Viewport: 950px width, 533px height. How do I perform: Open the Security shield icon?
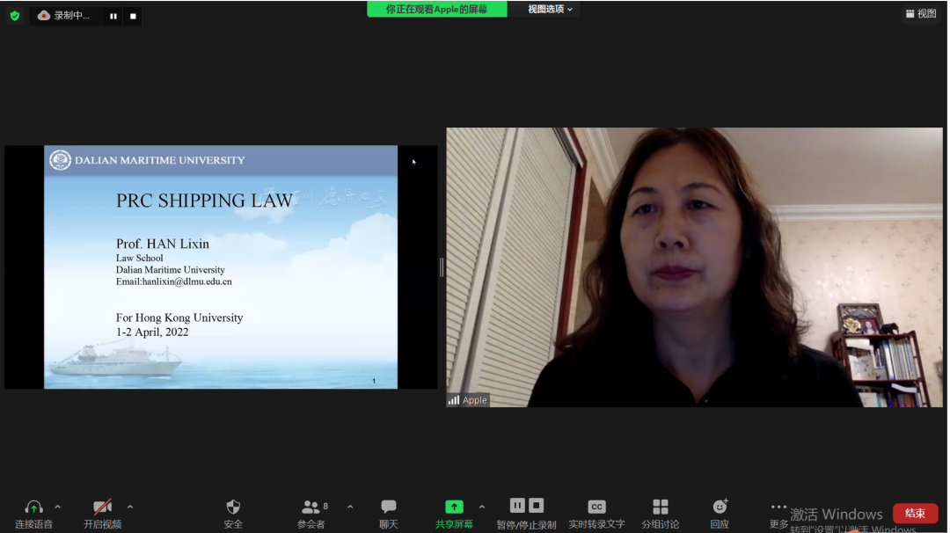click(233, 507)
